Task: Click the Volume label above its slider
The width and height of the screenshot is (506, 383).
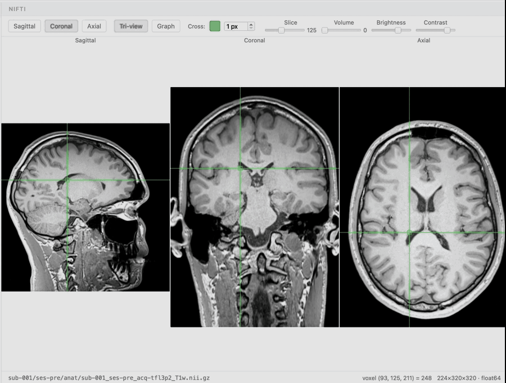Action: pos(344,22)
